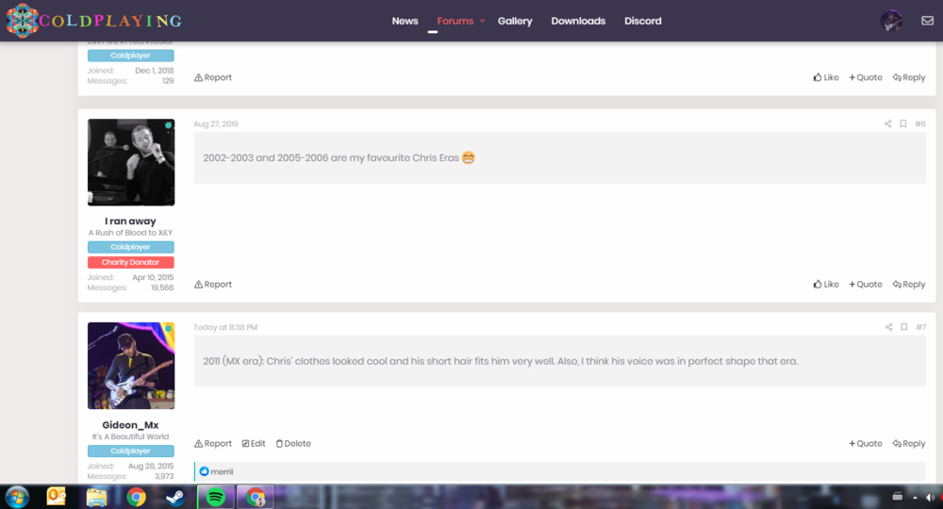This screenshot has width=943, height=509.
Task: Report I ran away's post
Action: pos(213,285)
